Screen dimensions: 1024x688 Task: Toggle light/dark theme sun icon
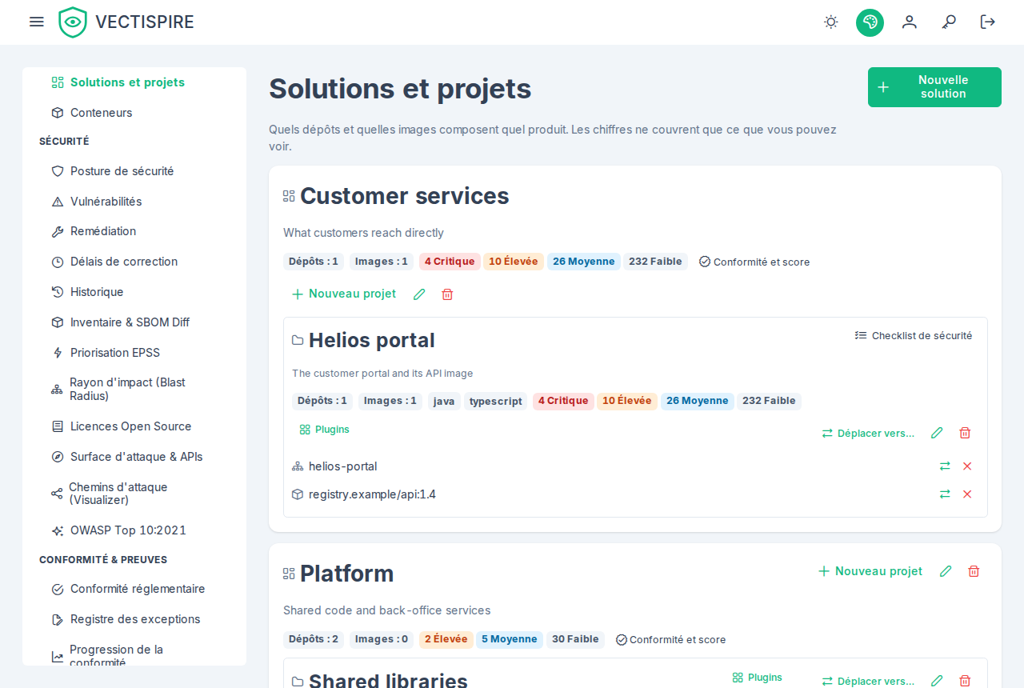click(831, 22)
